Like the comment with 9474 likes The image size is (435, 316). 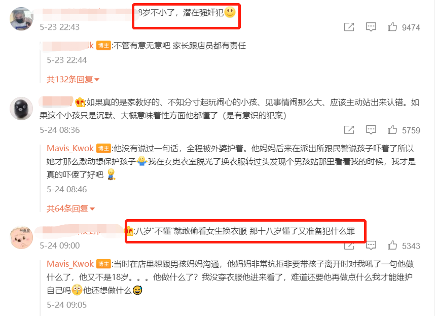pos(392,27)
